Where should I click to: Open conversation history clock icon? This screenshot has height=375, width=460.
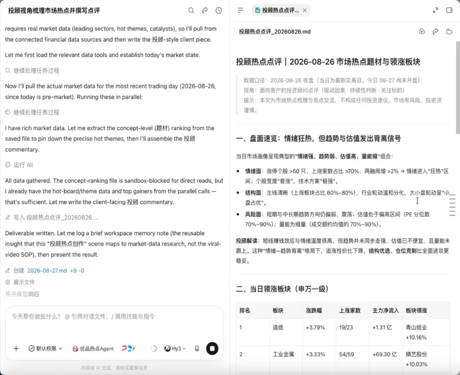[x=218, y=10]
